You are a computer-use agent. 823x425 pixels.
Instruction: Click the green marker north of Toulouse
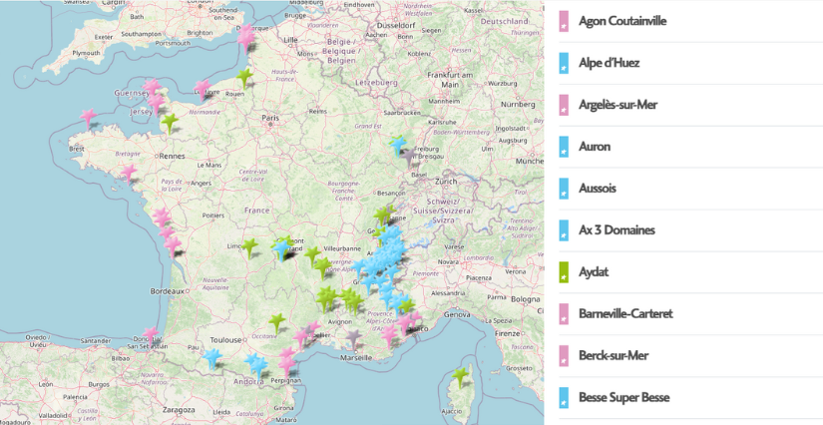[278, 321]
